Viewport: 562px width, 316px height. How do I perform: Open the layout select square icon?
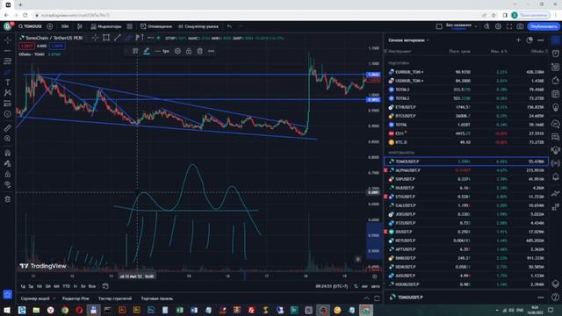click(x=439, y=26)
